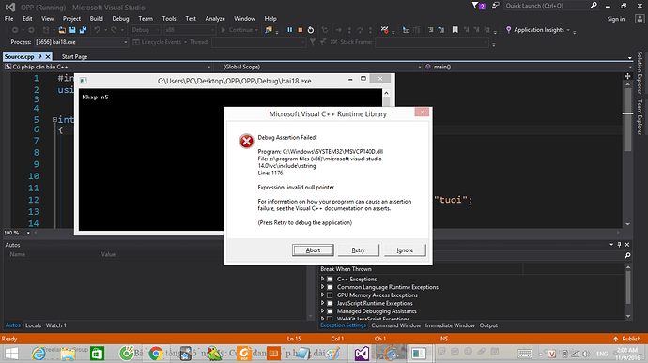Image resolution: width=648 pixels, height=363 pixels.
Task: Switch to the Command Window tab
Action: tap(396, 325)
